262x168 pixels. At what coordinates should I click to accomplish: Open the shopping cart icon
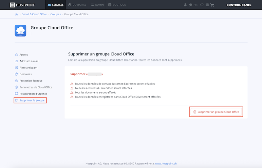pyautogui.click(x=212, y=5)
